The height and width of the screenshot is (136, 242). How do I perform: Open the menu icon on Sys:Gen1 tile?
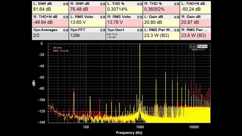[x=138, y=30]
